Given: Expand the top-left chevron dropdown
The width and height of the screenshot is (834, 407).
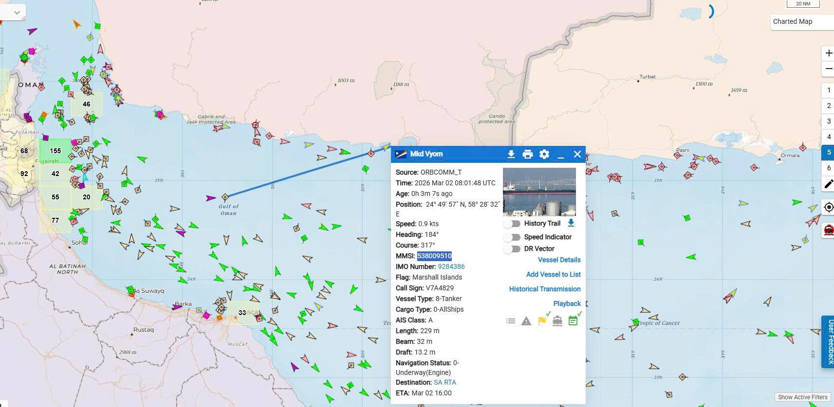Looking at the screenshot, I should pyautogui.click(x=17, y=13).
